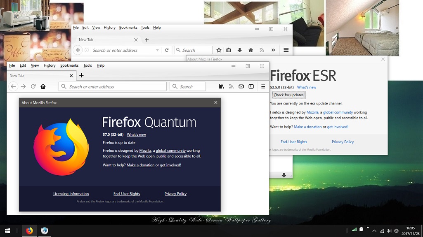The image size is (423, 237).
Task: Go forward in the Firefox Quantum window
Action: pyautogui.click(x=23, y=86)
